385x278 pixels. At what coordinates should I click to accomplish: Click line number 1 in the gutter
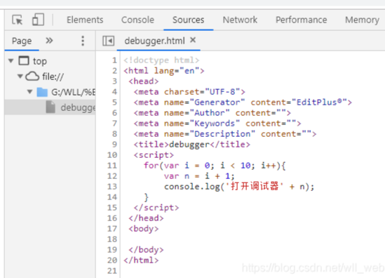tap(114, 60)
